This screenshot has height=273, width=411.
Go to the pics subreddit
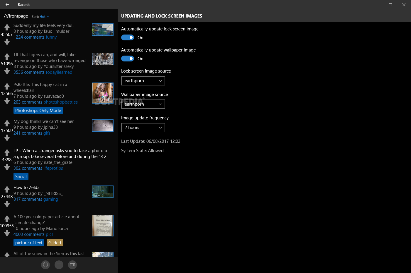pos(50,234)
